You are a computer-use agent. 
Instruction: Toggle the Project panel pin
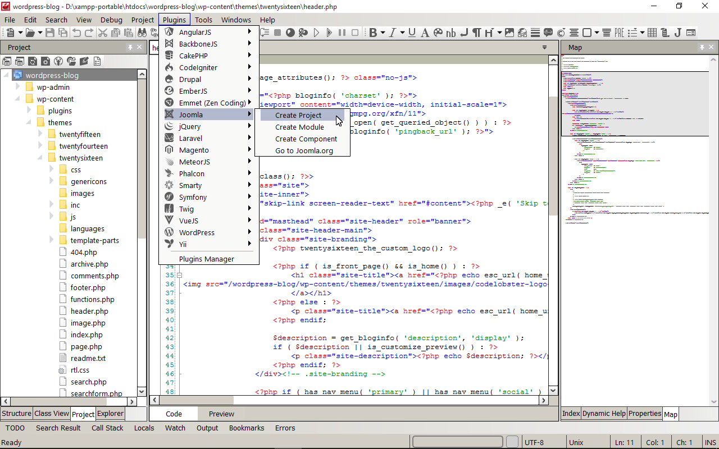pyautogui.click(x=130, y=48)
